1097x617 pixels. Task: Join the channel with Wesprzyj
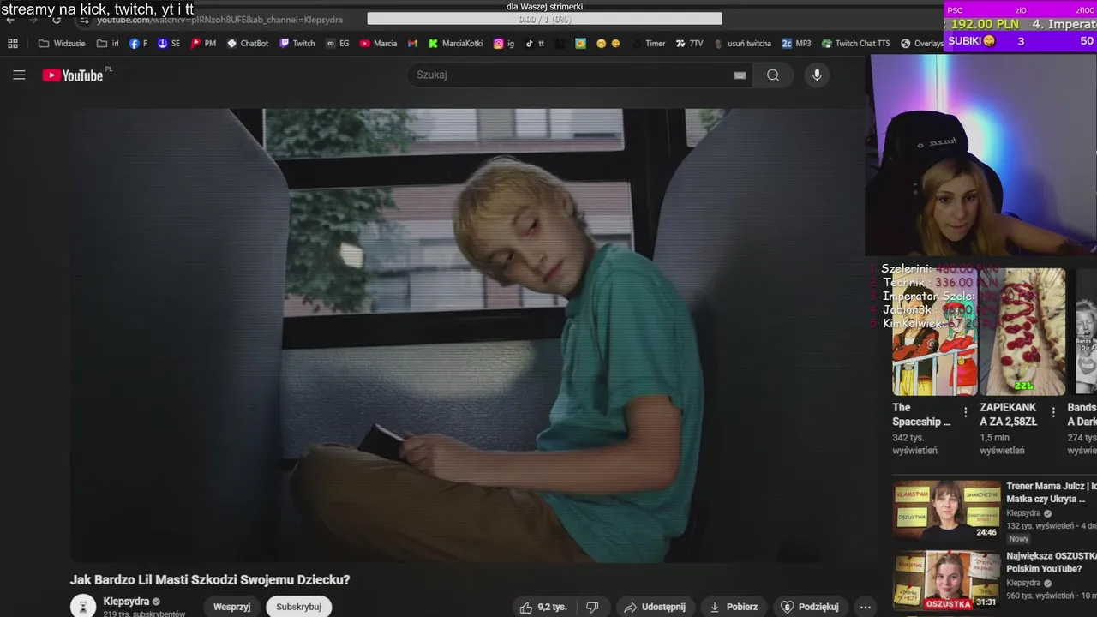tap(231, 607)
